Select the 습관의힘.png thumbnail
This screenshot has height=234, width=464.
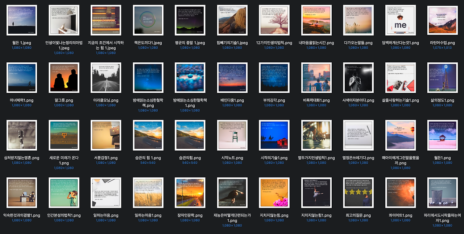click(190, 135)
